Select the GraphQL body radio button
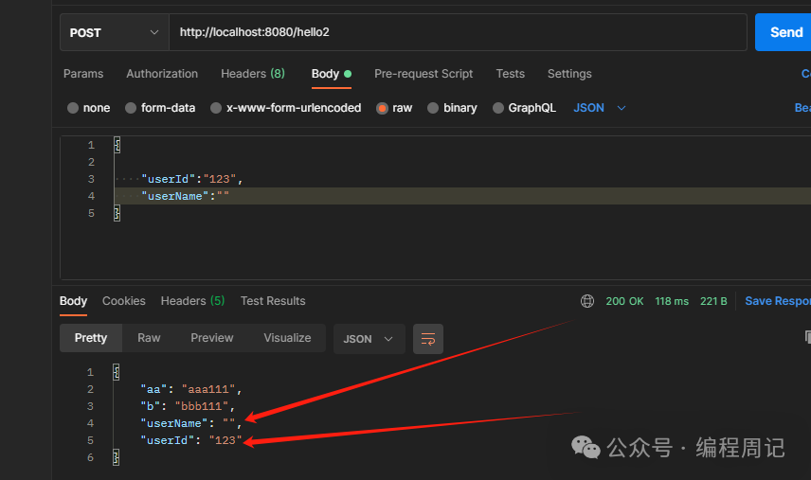811x480 pixels. (498, 108)
